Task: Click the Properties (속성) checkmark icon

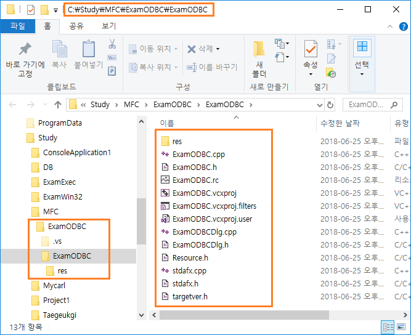Action: pos(311,49)
